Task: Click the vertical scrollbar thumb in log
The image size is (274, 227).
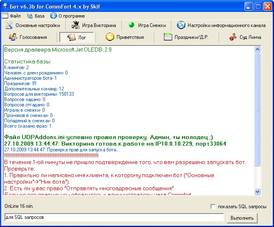Action: pyautogui.click(x=257, y=110)
